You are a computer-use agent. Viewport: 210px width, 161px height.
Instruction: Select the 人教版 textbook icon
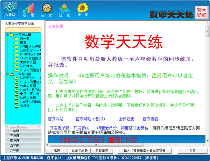10,10
